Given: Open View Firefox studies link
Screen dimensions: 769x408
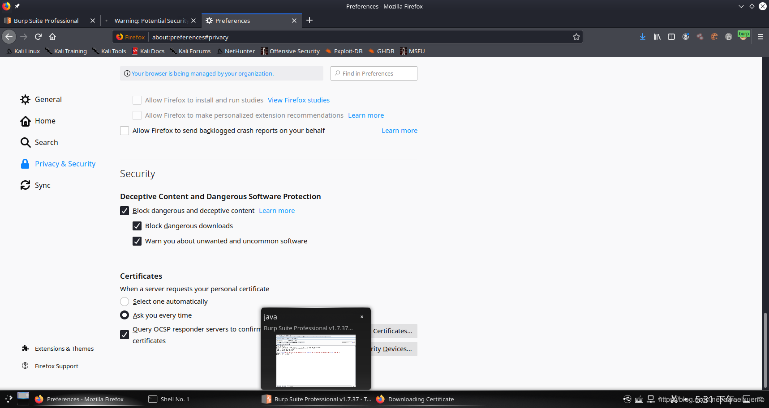Looking at the screenshot, I should (299, 100).
